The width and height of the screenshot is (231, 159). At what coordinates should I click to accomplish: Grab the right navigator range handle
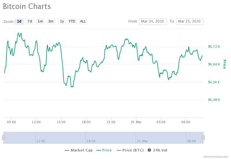click(203, 138)
